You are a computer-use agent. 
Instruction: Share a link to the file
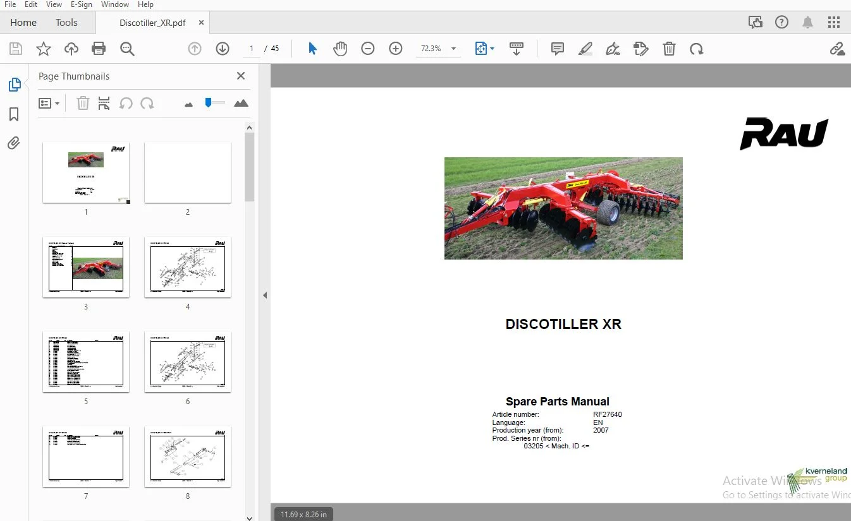tap(837, 49)
